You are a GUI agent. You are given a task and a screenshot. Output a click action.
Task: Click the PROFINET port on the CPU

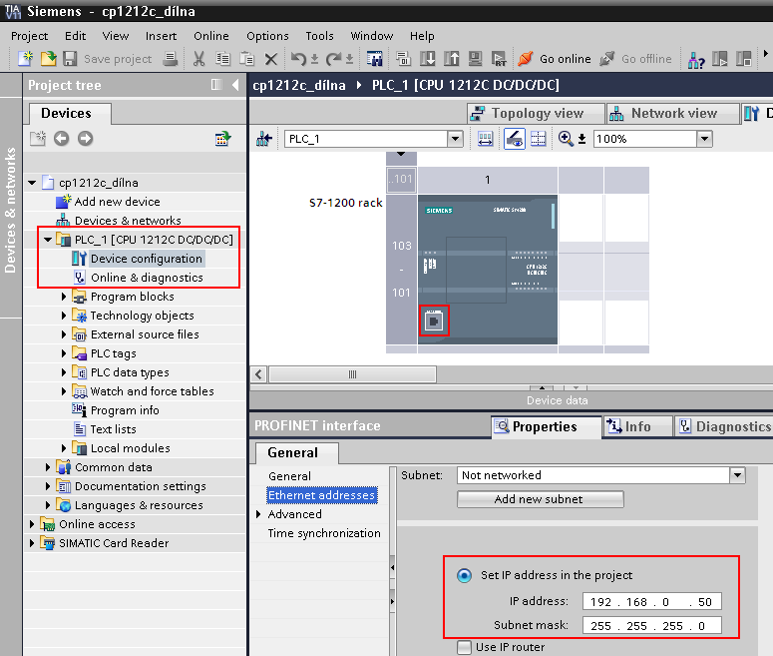click(x=434, y=322)
